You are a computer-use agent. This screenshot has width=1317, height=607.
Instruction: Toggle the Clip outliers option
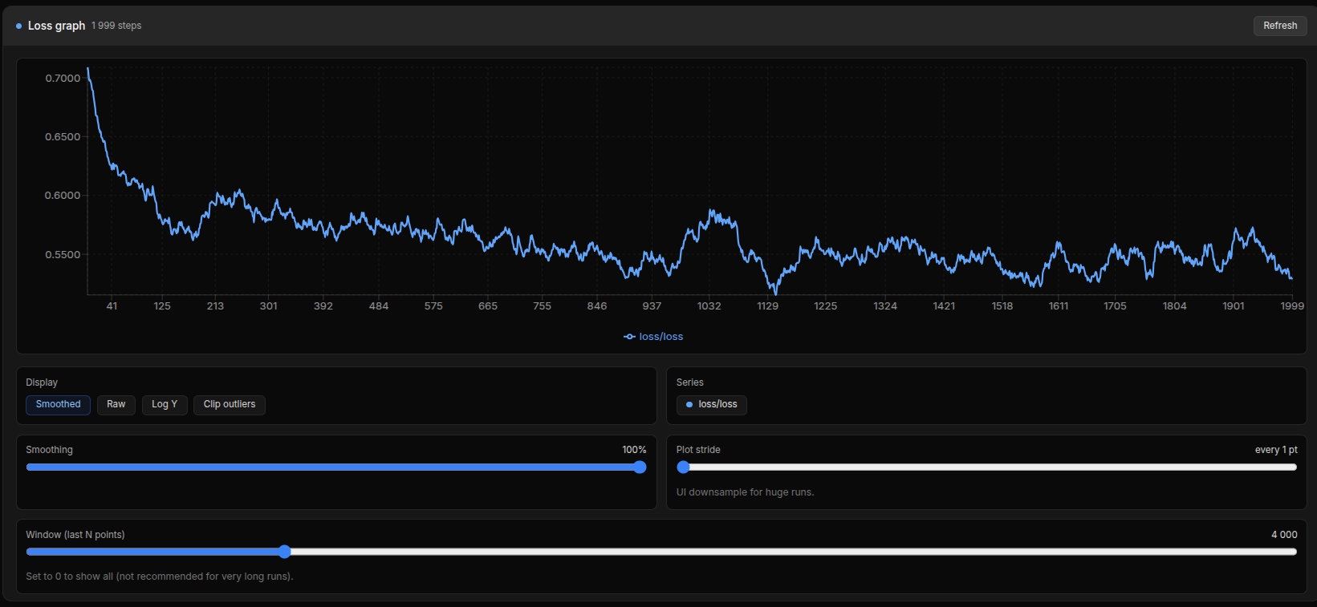[229, 404]
